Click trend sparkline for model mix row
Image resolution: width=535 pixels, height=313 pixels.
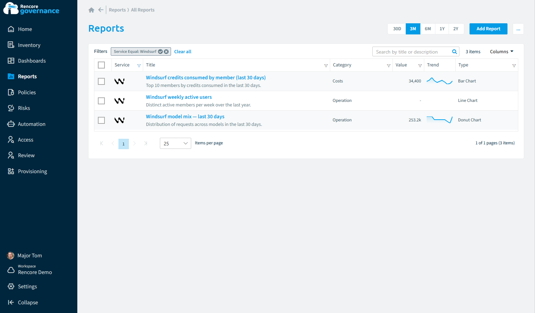pos(440,120)
